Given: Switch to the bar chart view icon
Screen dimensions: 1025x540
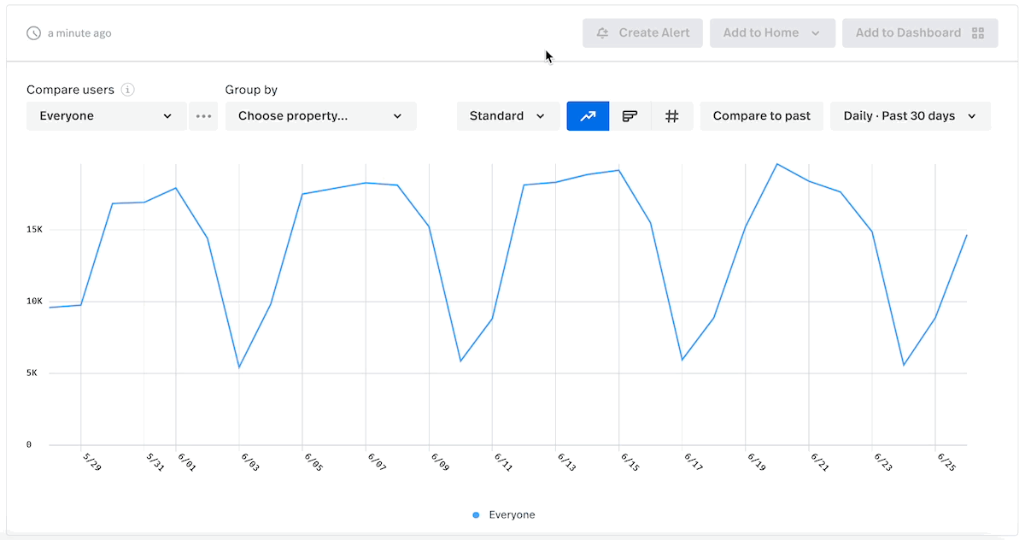Looking at the screenshot, I should point(630,116).
